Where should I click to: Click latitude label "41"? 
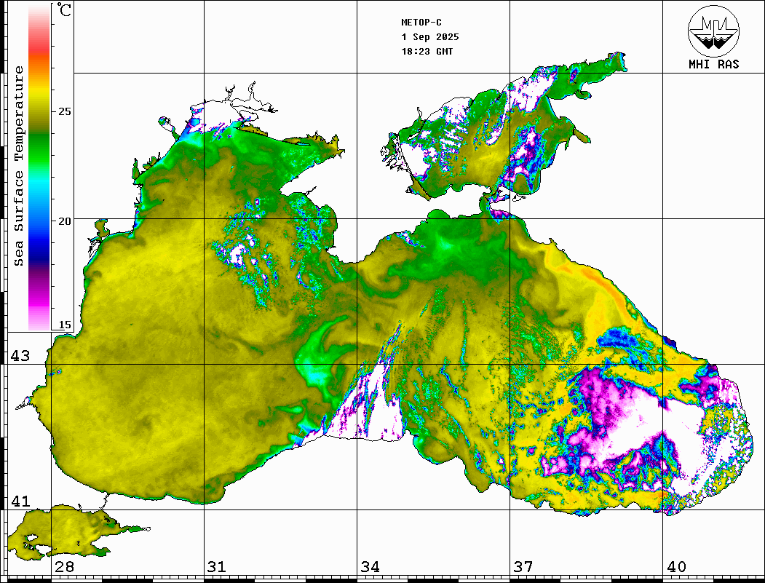[20, 501]
